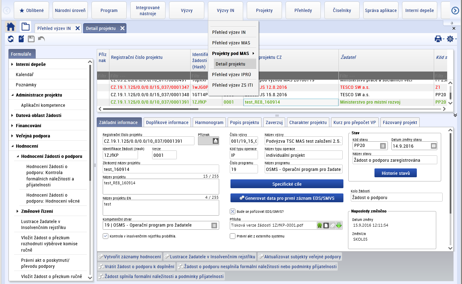Close the Detail projektu tab
This screenshot has height=284, width=462.
(x=122, y=29)
